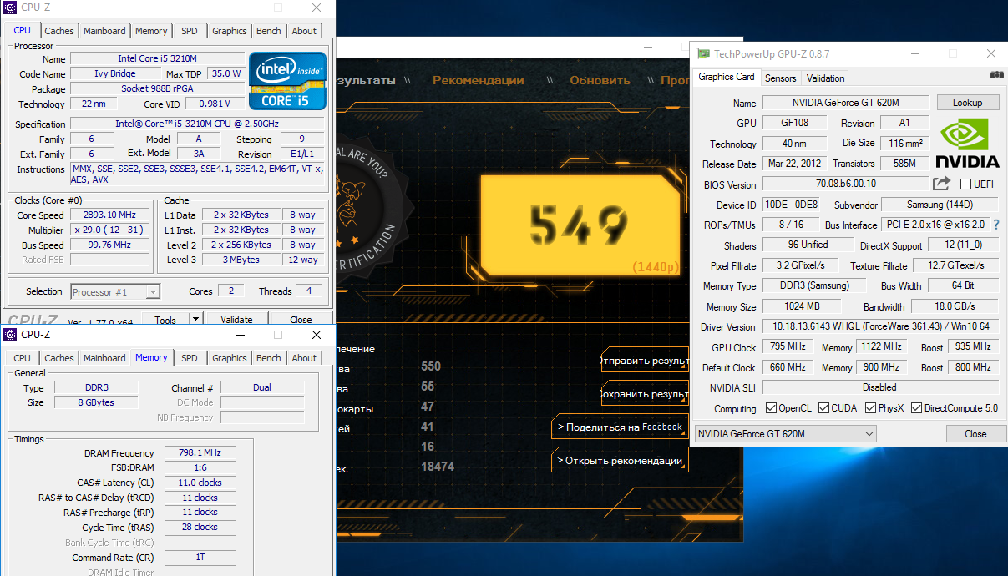This screenshot has width=1008, height=576.
Task: Switch to Validation tab in GPU-Z
Action: [x=826, y=78]
